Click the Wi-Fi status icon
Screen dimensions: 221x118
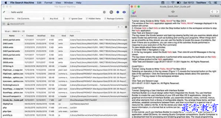[x=173, y=3]
